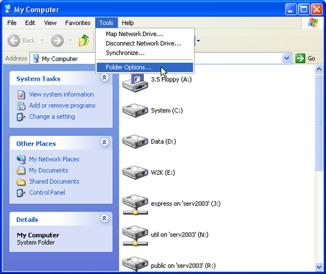
Task: Open Change a setting link
Action: pyautogui.click(x=52, y=117)
